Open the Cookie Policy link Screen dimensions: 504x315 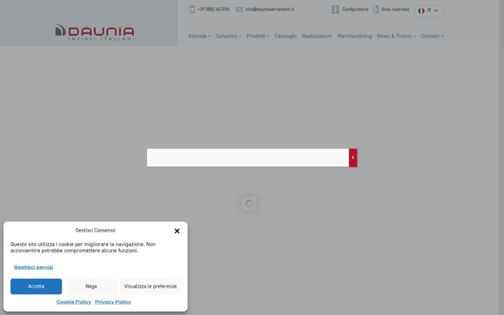[x=74, y=302]
